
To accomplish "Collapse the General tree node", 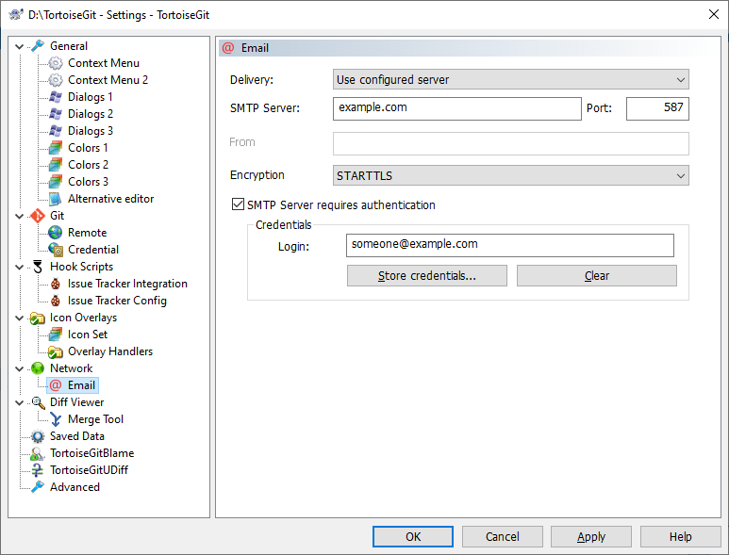I will [20, 46].
